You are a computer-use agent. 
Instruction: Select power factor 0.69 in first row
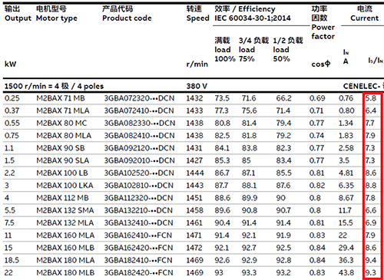click(317, 98)
